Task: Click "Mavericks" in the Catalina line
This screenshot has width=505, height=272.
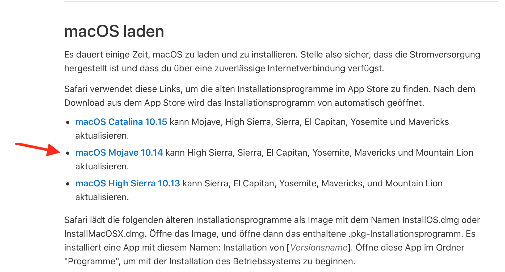Action: tap(428, 122)
